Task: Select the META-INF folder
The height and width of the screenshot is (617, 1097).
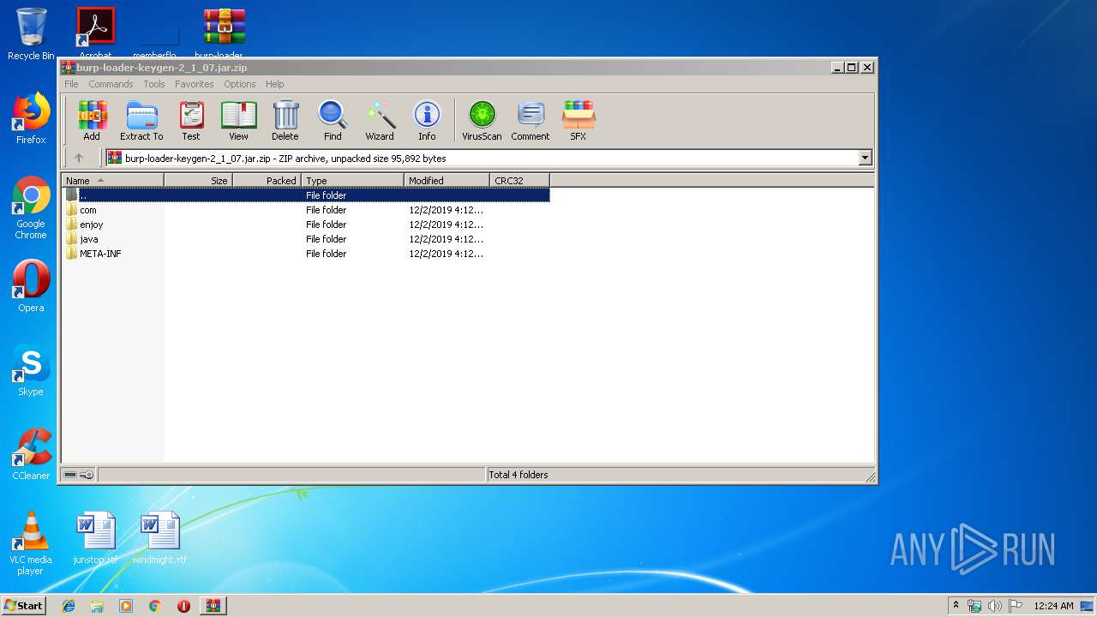Action: tap(307, 254)
